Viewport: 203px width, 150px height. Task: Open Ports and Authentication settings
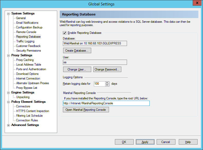pyautogui.click(x=31, y=69)
